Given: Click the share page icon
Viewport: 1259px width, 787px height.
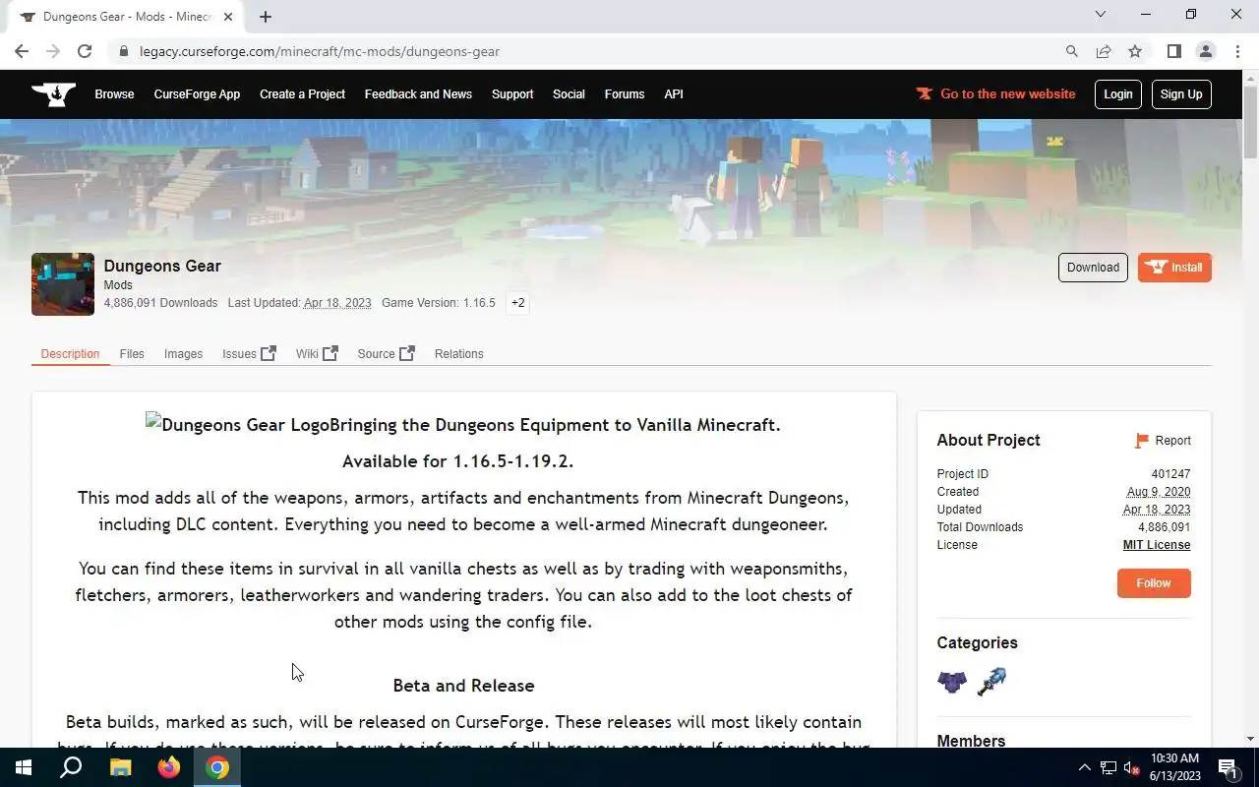Looking at the screenshot, I should coord(1104,51).
